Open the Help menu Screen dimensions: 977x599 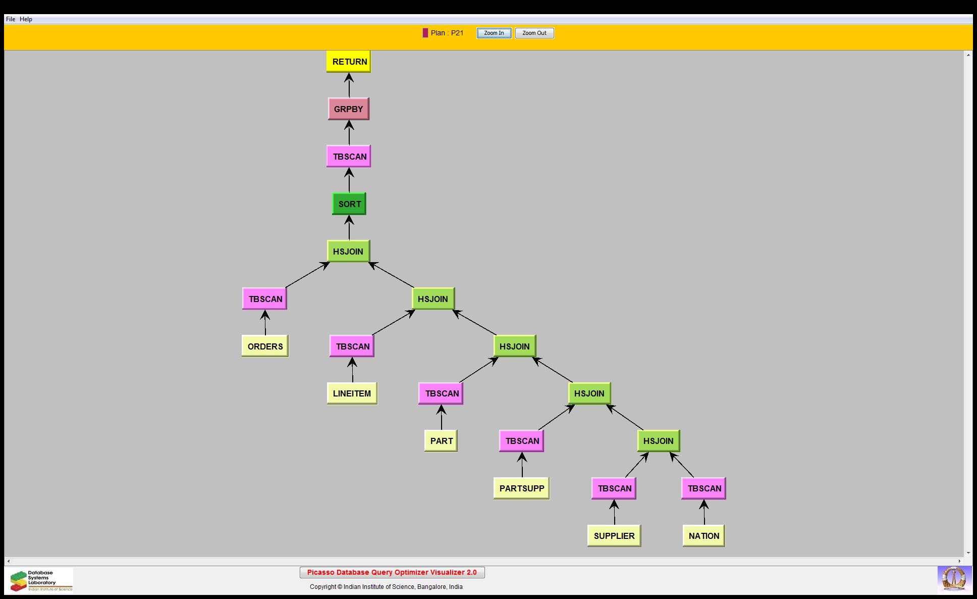(26, 19)
